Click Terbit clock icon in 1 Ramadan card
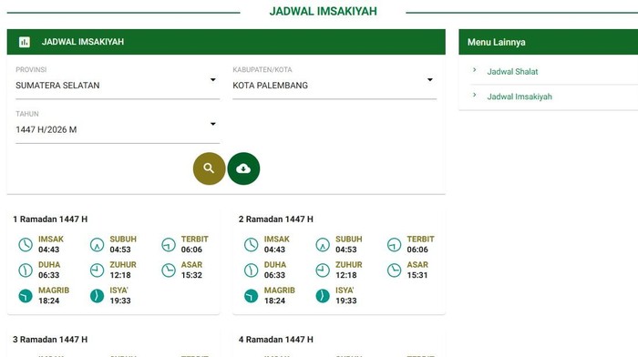 pyautogui.click(x=169, y=245)
